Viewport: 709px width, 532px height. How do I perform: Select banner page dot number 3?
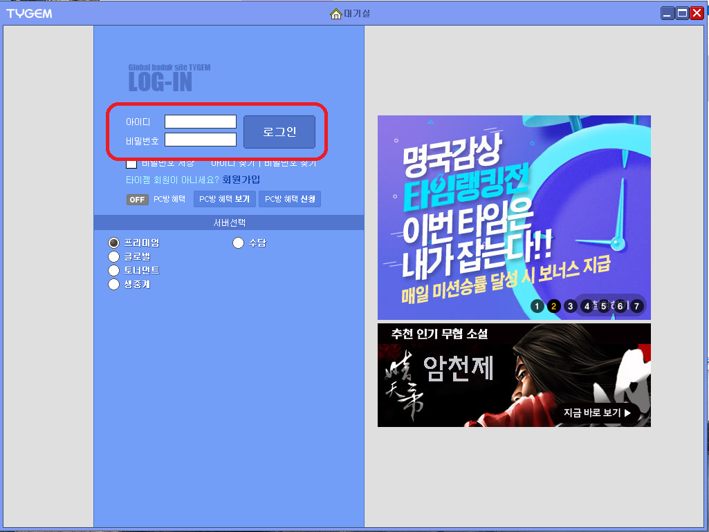(x=570, y=306)
